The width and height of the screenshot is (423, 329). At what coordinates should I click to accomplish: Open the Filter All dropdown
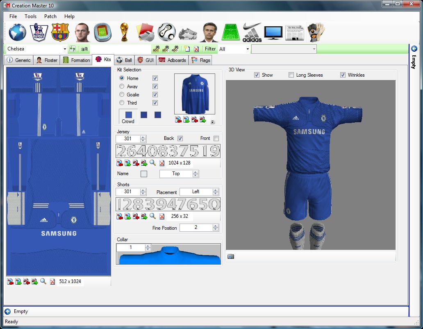click(x=248, y=49)
